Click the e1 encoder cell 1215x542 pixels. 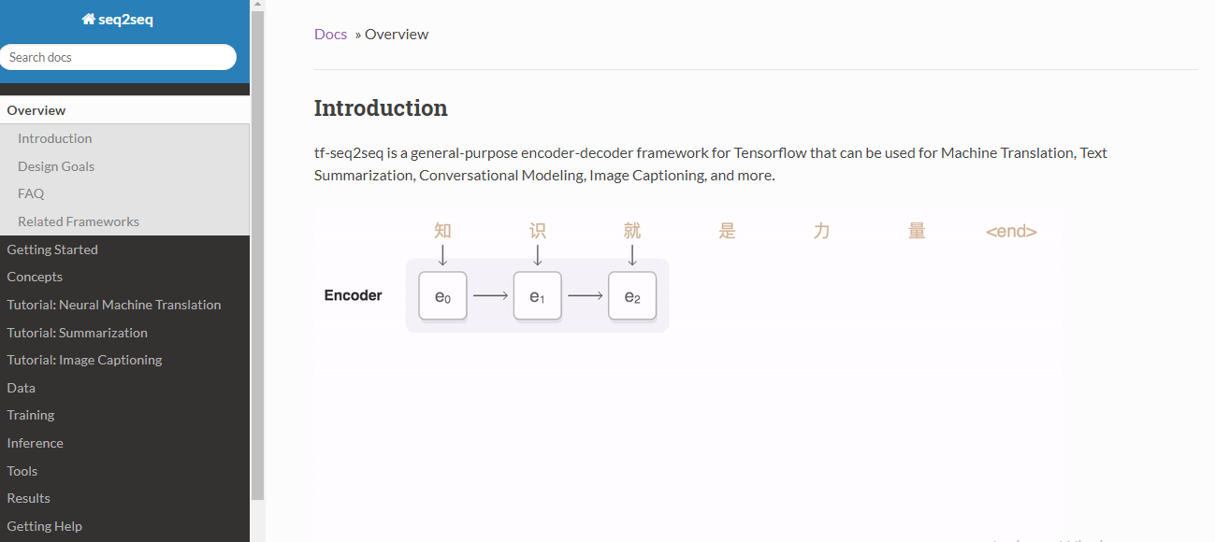point(537,296)
